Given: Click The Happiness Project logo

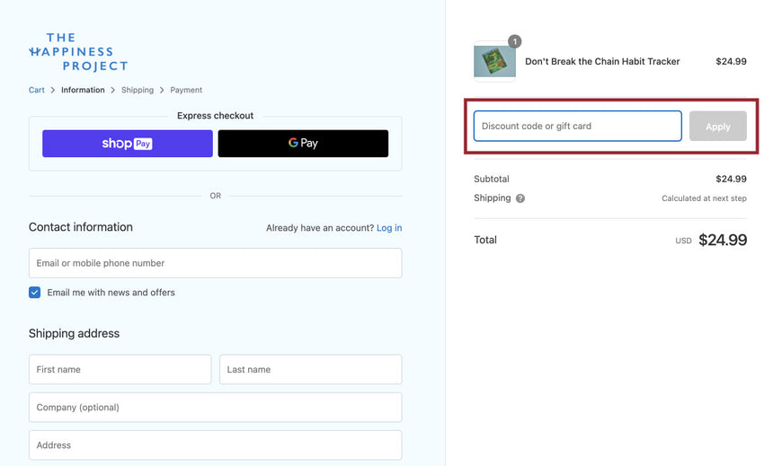Looking at the screenshot, I should click(78, 52).
